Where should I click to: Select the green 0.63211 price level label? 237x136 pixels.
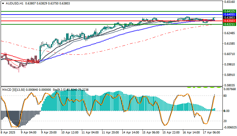229,24
